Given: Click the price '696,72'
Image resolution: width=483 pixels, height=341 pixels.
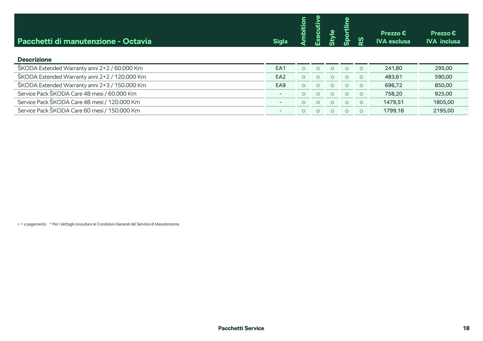Looking at the screenshot, I should pos(393,85).
